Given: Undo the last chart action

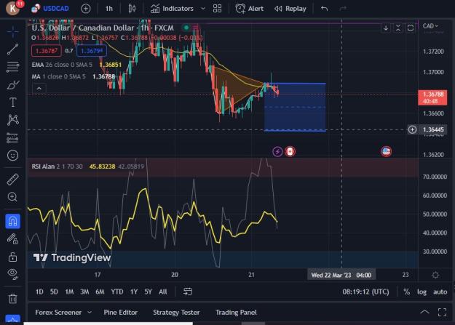Looking at the screenshot, I should [325, 9].
